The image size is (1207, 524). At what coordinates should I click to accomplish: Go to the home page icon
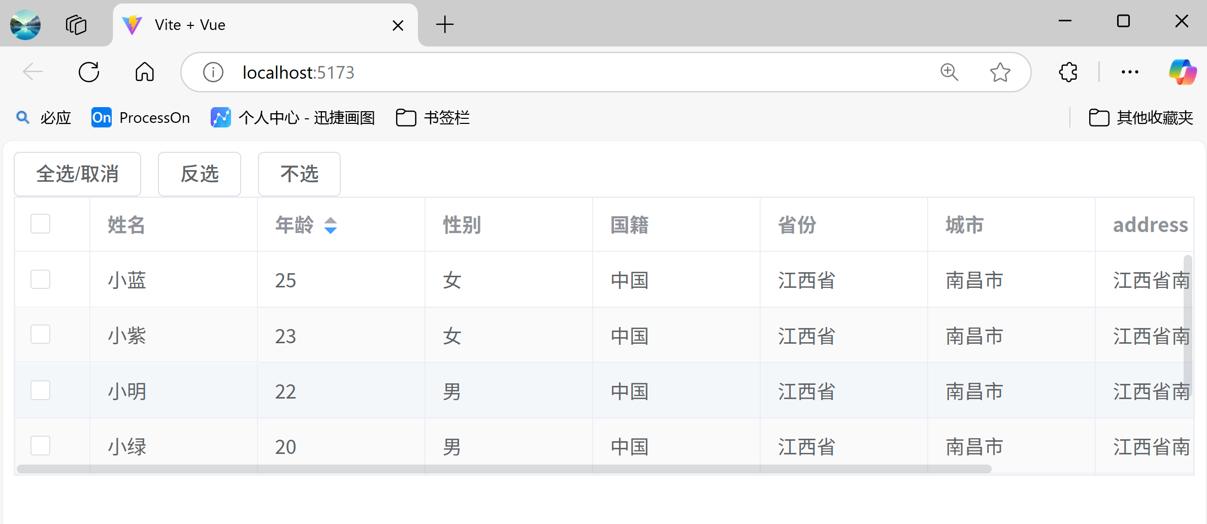click(x=145, y=72)
